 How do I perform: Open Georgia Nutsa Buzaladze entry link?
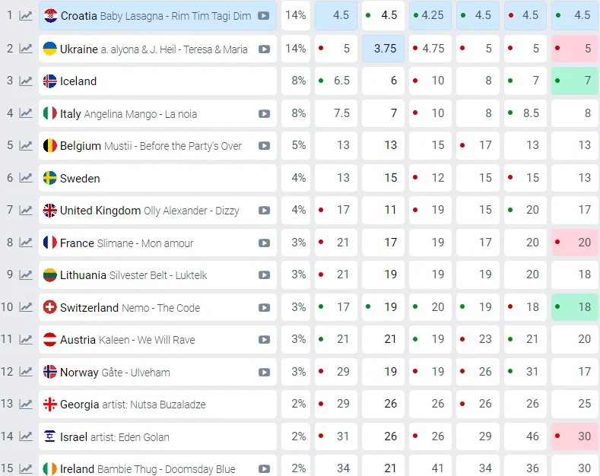(133, 405)
